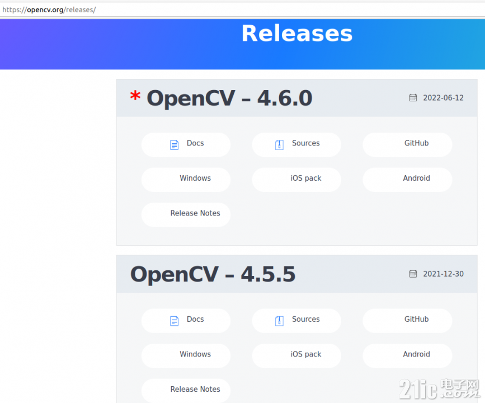Get the iOS pack for OpenCV 4.6.0
This screenshot has height=403, width=485.
tap(296, 180)
